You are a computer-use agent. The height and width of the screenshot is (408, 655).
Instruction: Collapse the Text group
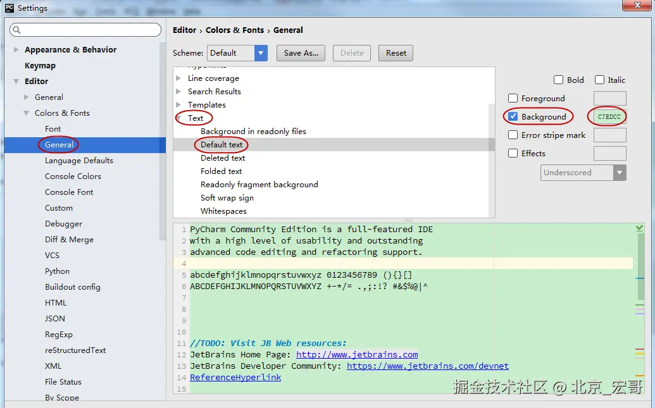[178, 118]
